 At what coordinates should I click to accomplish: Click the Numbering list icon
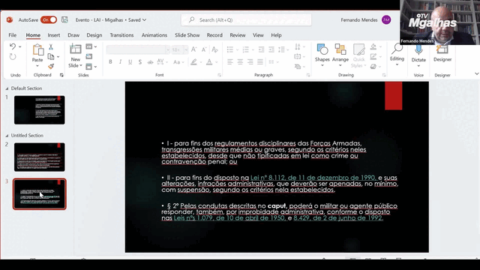245,49
